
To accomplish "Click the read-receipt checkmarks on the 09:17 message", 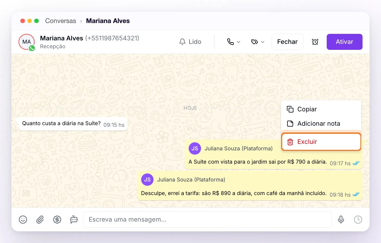I will 356,163.
